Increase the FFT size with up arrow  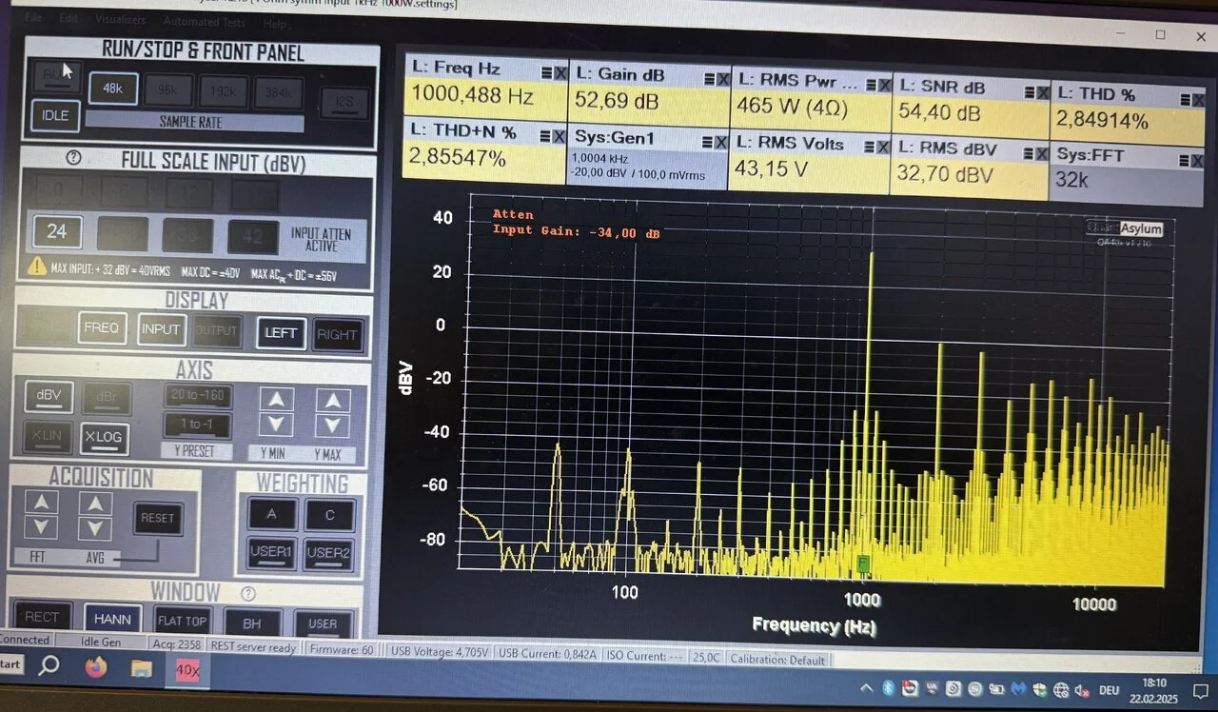(41, 503)
